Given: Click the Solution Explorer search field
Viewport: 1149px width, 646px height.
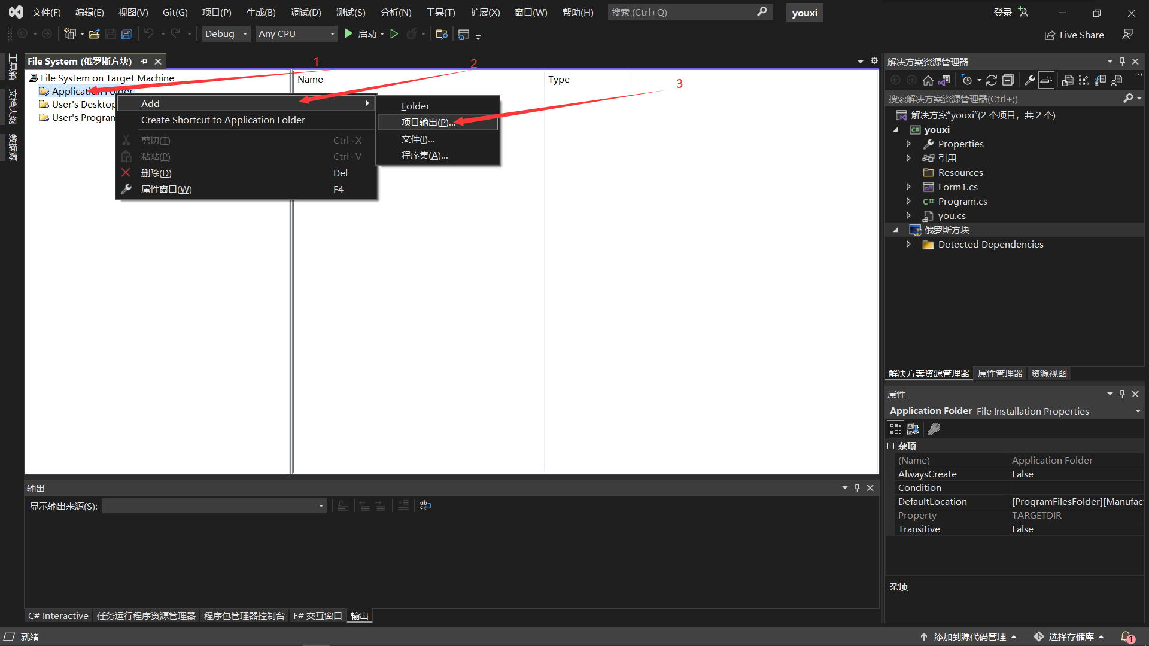Looking at the screenshot, I should [1004, 99].
